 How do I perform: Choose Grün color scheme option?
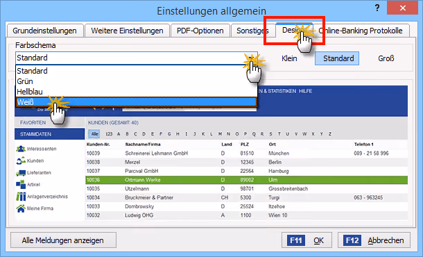(x=137, y=81)
